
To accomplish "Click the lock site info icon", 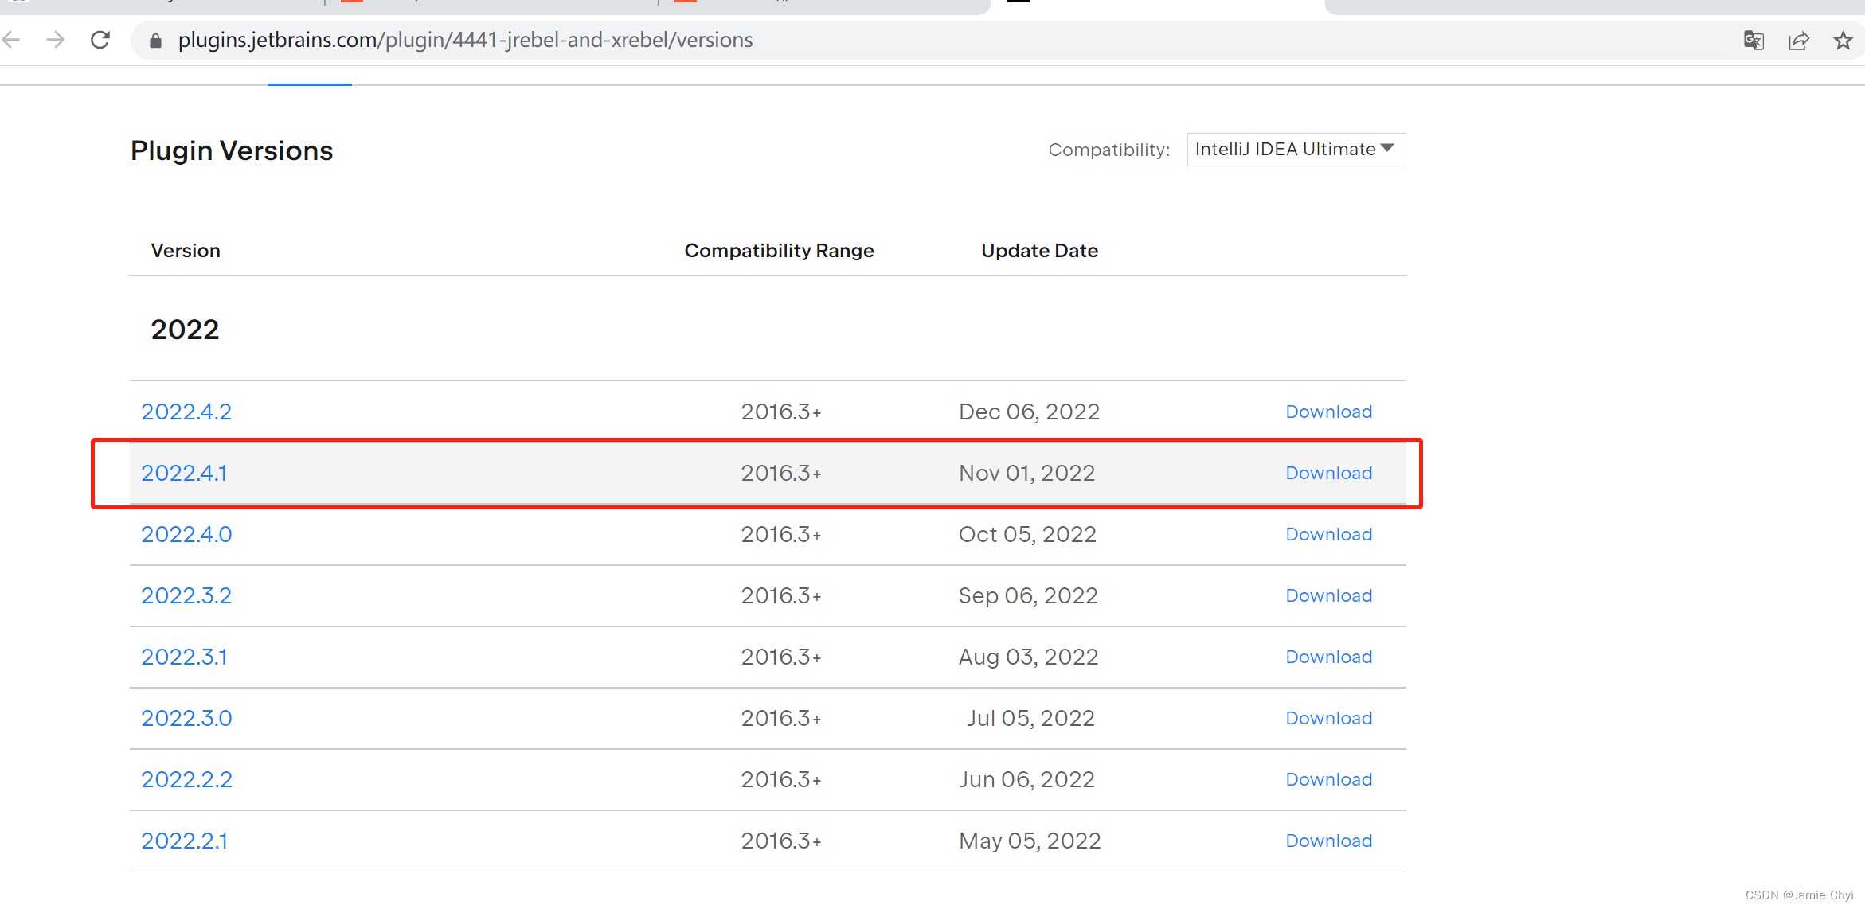I will 156,41.
